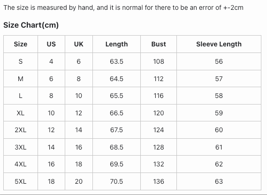Click the 69.5 length value
Image resolution: width=267 pixels, height=195 pixels.
[116, 164]
